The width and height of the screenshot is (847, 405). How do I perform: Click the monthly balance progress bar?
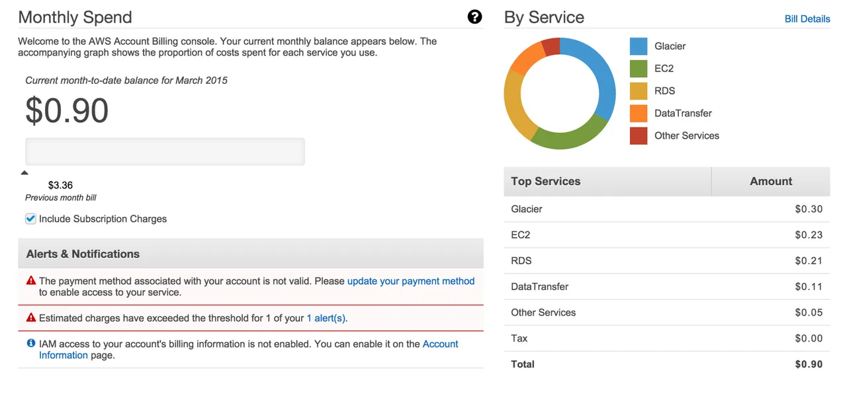click(165, 151)
